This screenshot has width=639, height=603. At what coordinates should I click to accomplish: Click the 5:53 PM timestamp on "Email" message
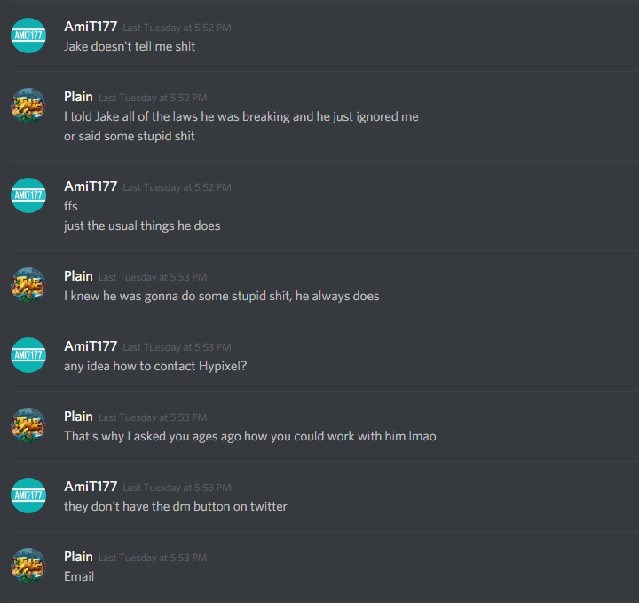[153, 558]
